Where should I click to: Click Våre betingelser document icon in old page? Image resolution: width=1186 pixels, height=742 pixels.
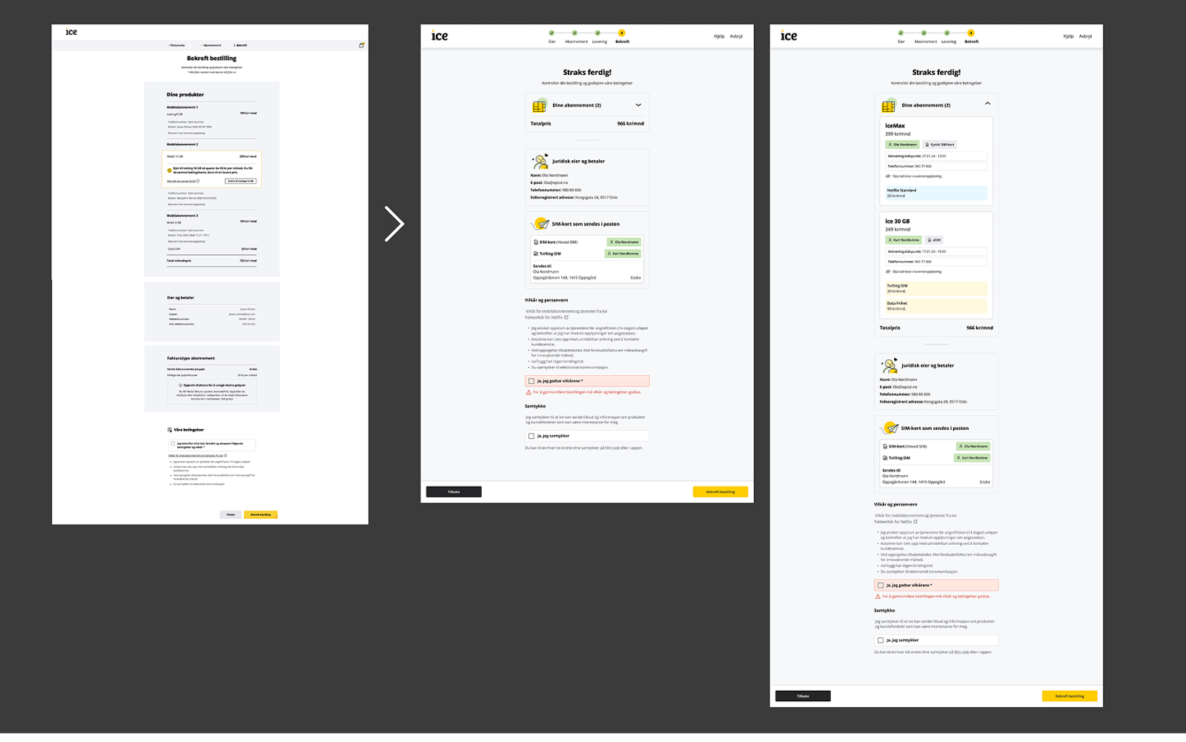tap(170, 430)
